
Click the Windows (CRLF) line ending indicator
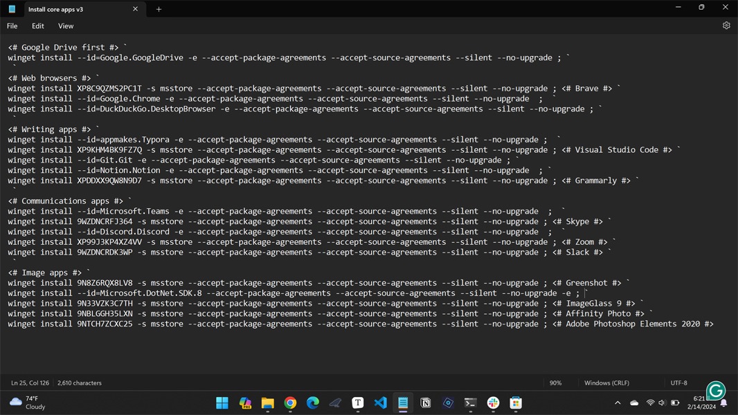point(606,382)
